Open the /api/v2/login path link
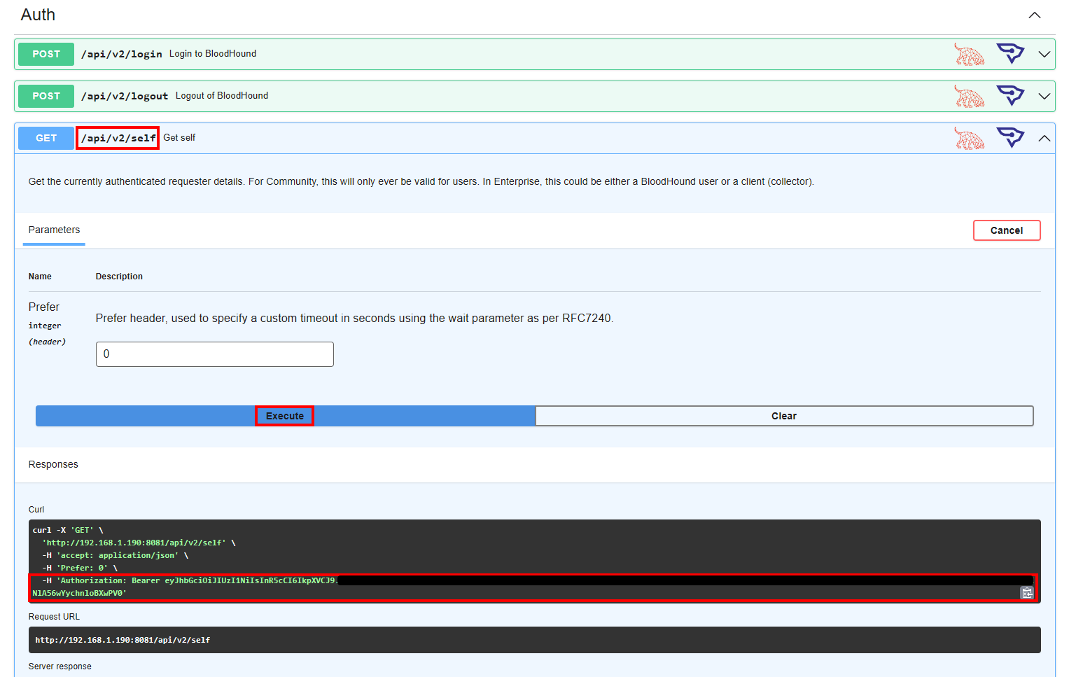 pos(122,54)
